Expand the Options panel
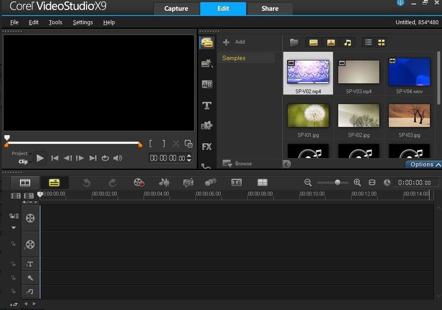The height and width of the screenshot is (310, 442). (424, 164)
